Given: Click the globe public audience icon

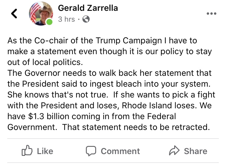Looking at the screenshot, I should point(86,19).
